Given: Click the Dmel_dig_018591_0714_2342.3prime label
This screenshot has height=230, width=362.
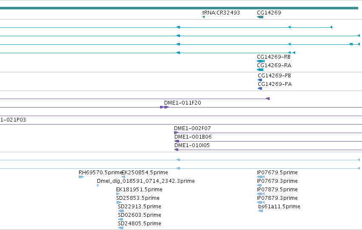Looking at the screenshot, I should tap(146, 181).
